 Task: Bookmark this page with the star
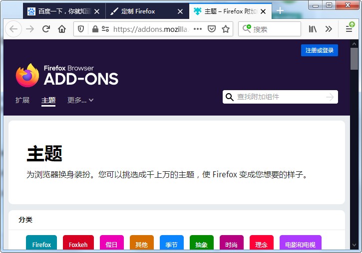tap(226, 29)
